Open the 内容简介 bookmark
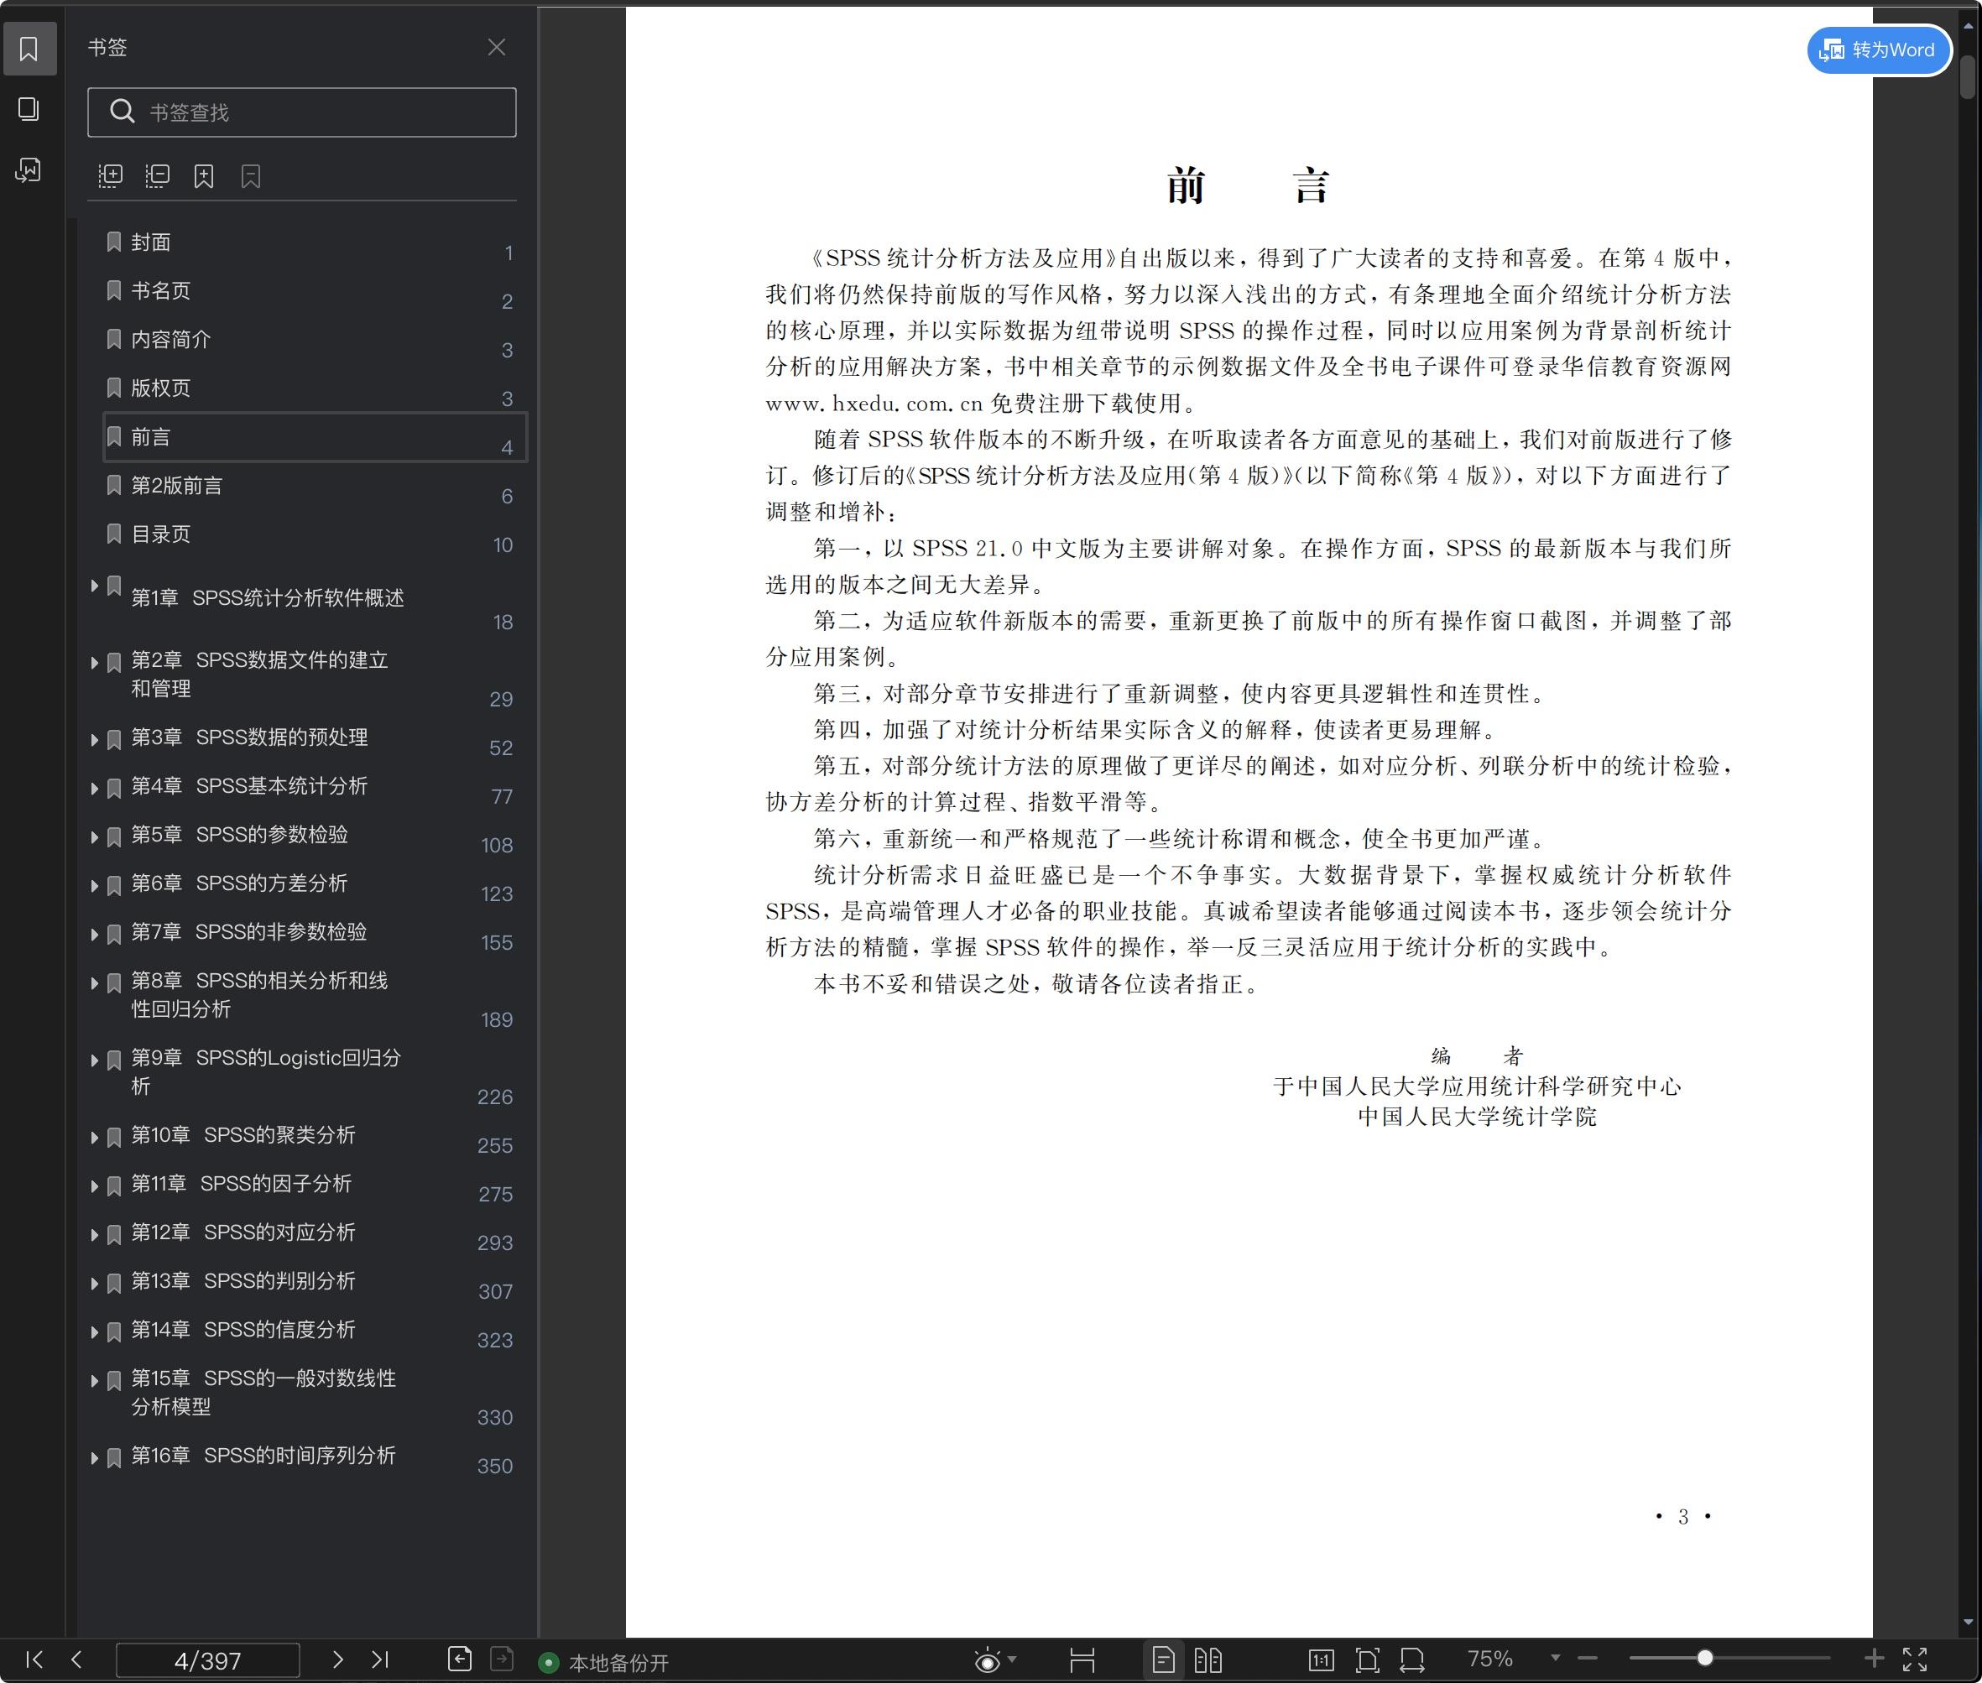Viewport: 1982px width, 1683px height. click(x=171, y=339)
